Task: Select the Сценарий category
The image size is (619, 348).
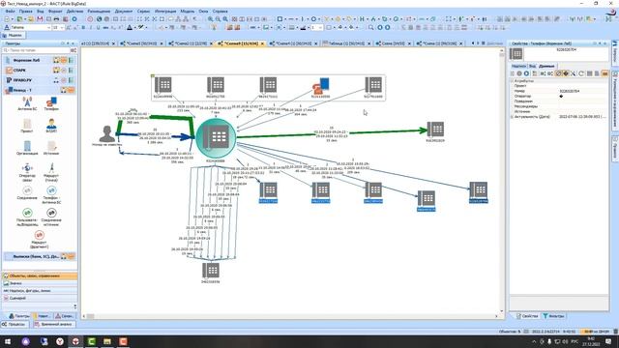Action: 40,299
